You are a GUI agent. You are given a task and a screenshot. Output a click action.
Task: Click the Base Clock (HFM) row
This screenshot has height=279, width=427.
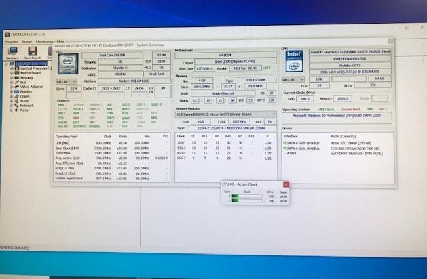[x=111, y=148]
